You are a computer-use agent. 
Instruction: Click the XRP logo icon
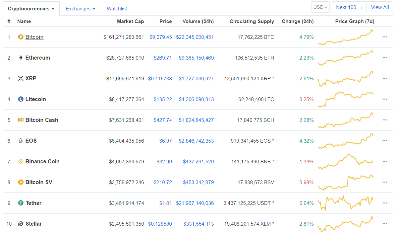point(21,79)
